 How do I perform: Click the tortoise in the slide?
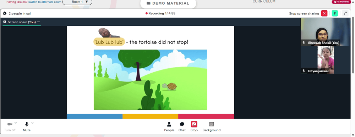pos(169,86)
